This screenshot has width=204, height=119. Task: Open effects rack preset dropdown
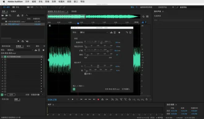tap(20, 50)
